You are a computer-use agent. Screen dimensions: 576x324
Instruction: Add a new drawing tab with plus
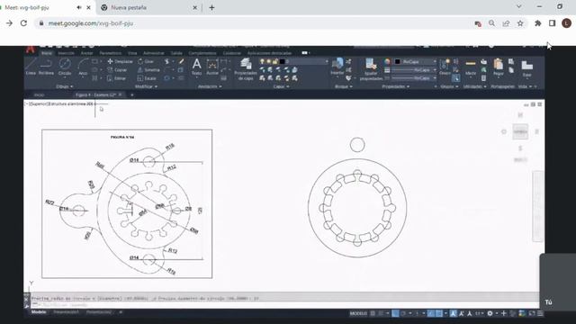pyautogui.click(x=132, y=95)
